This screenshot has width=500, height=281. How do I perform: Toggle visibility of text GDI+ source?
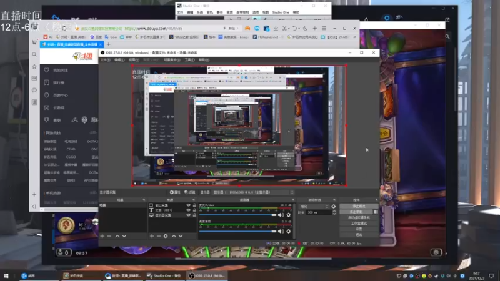[188, 210]
